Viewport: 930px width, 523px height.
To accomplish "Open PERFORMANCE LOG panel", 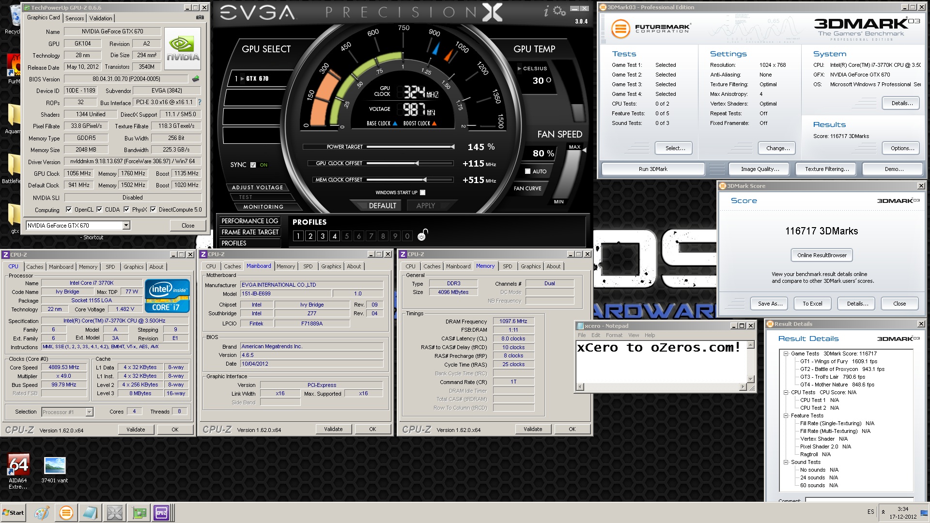I will 250,221.
